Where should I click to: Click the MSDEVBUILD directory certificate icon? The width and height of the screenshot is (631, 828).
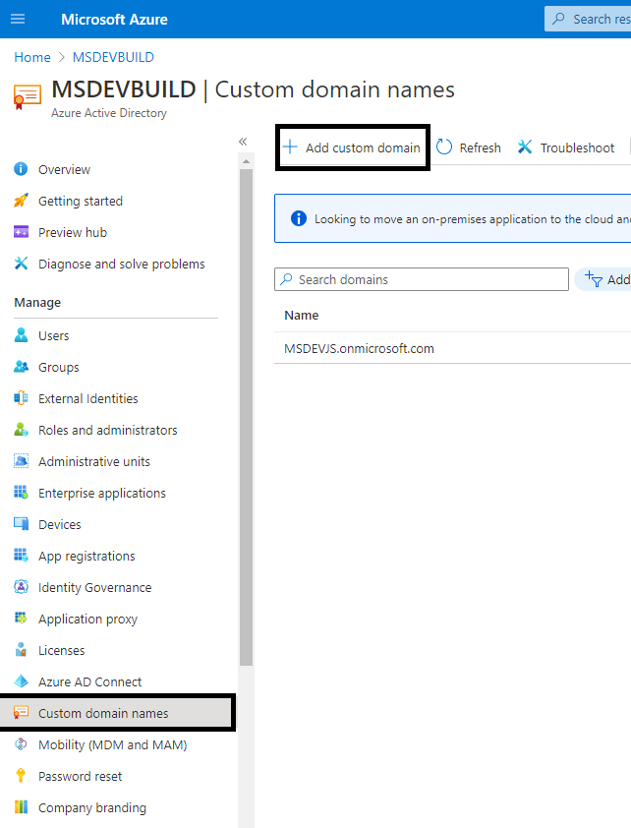[27, 96]
